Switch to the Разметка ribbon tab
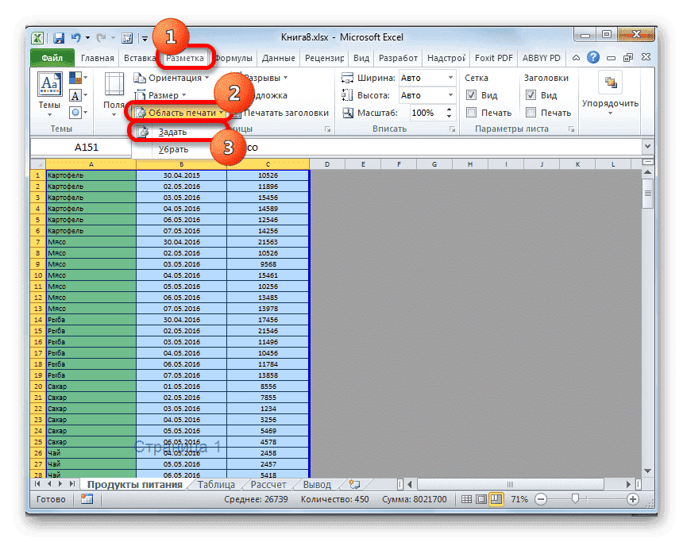Viewport: 683px width, 542px height. point(183,57)
